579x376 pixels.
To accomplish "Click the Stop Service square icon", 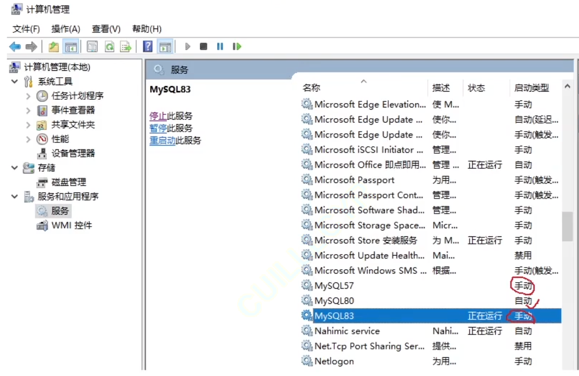I will (x=204, y=46).
